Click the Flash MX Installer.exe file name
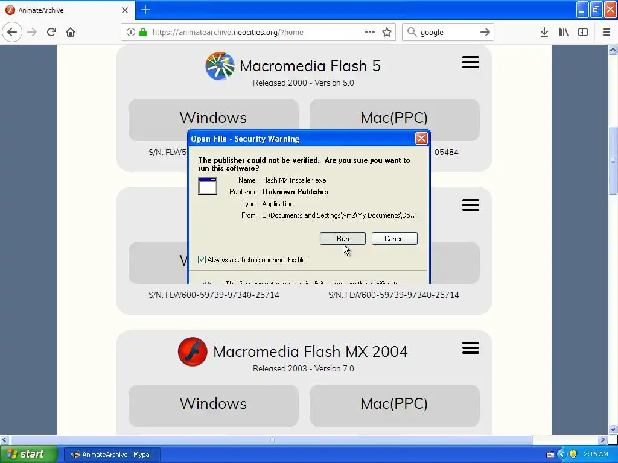 294,180
